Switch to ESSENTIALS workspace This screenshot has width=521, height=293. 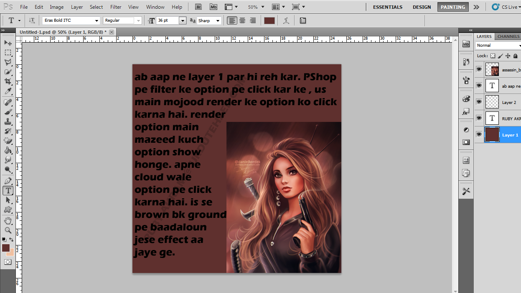coord(388,7)
